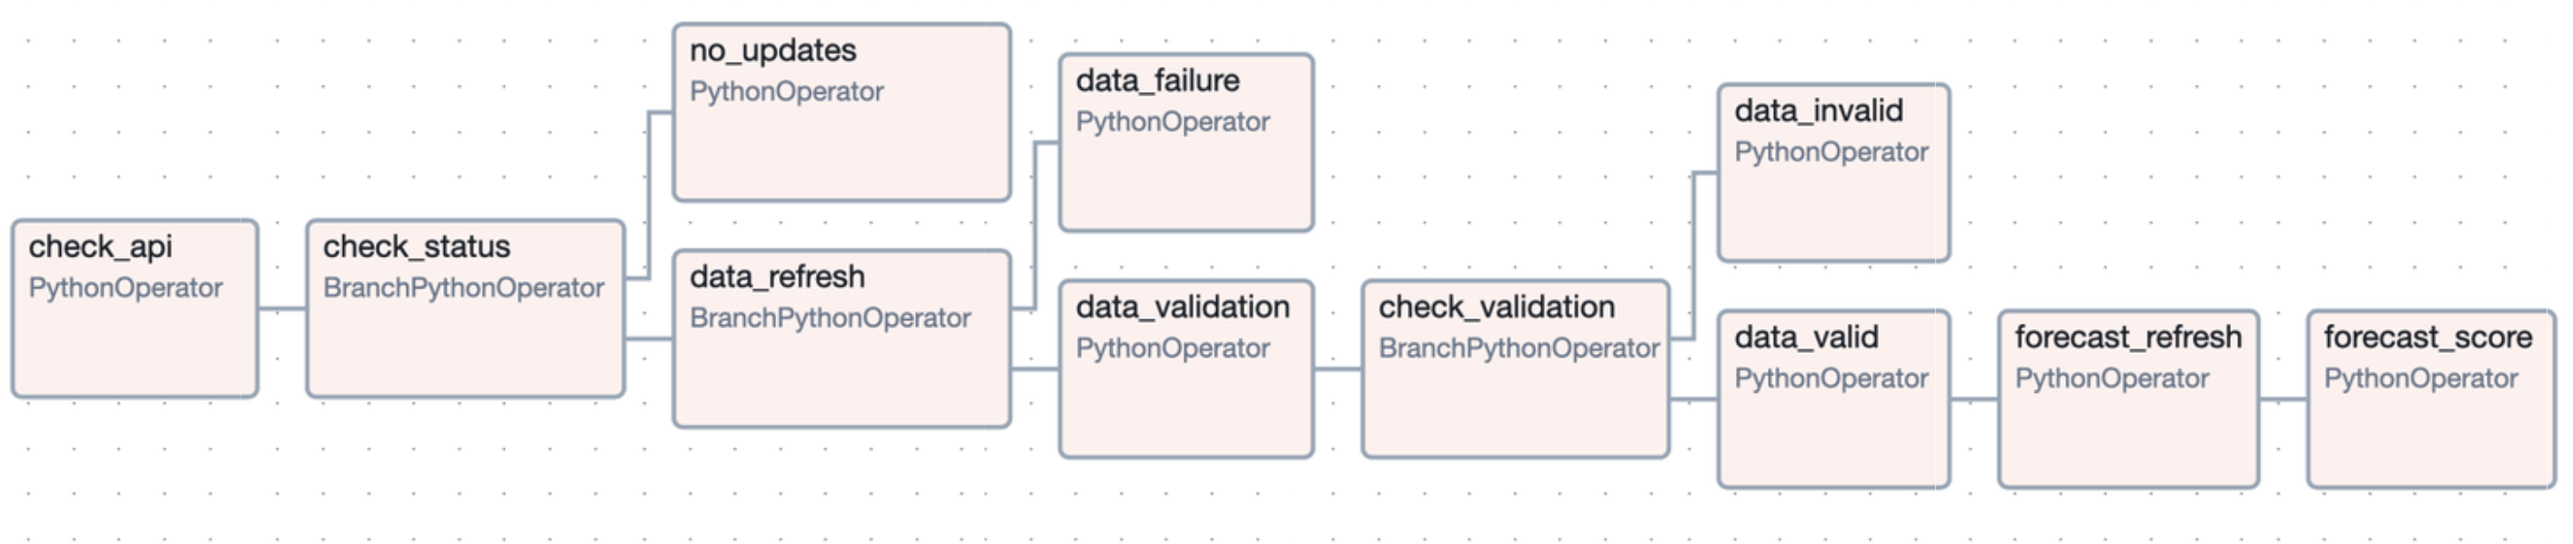Click BranchPythonOperator label under data_refresh
The height and width of the screenshot is (544, 2573).
[x=830, y=317]
